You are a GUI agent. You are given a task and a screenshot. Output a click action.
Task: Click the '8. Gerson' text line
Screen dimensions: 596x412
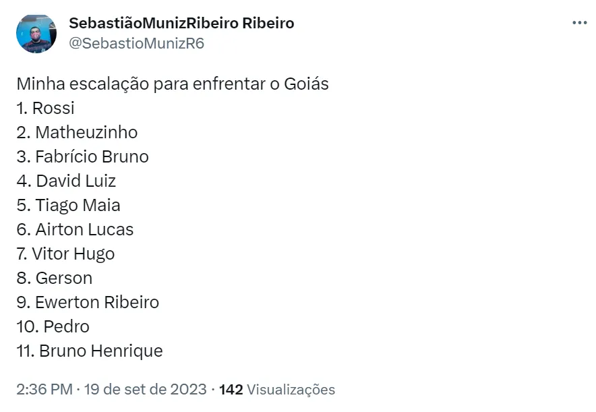(x=54, y=278)
